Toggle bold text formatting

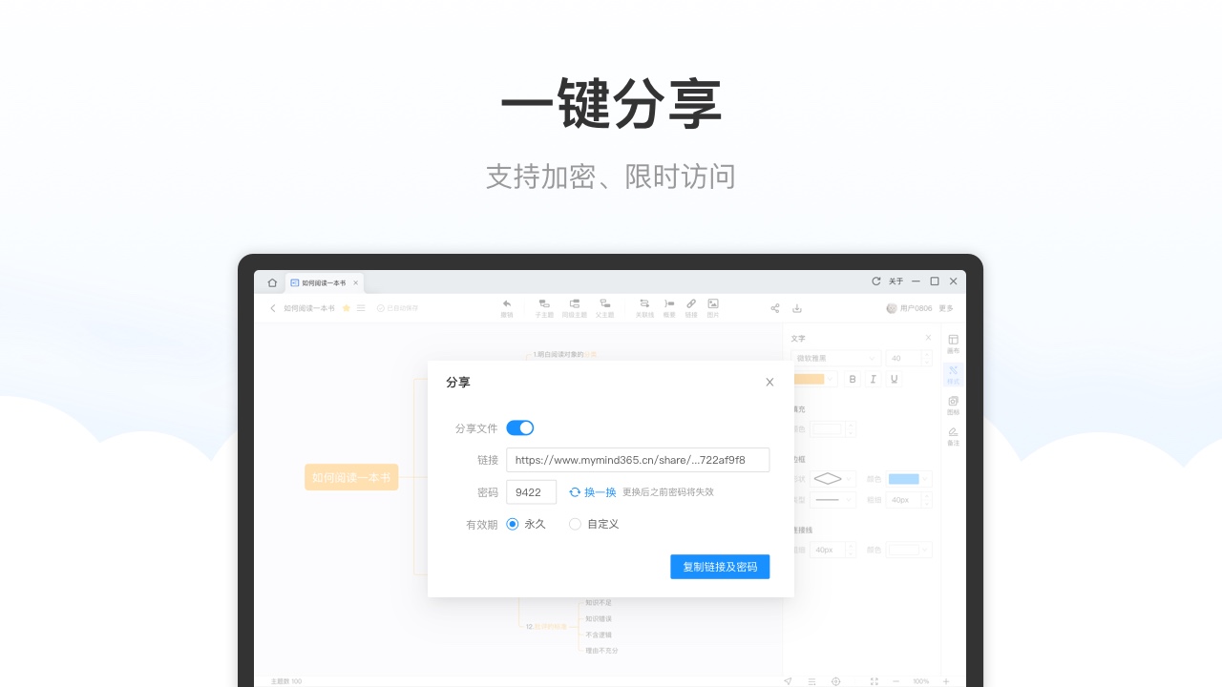pos(853,379)
